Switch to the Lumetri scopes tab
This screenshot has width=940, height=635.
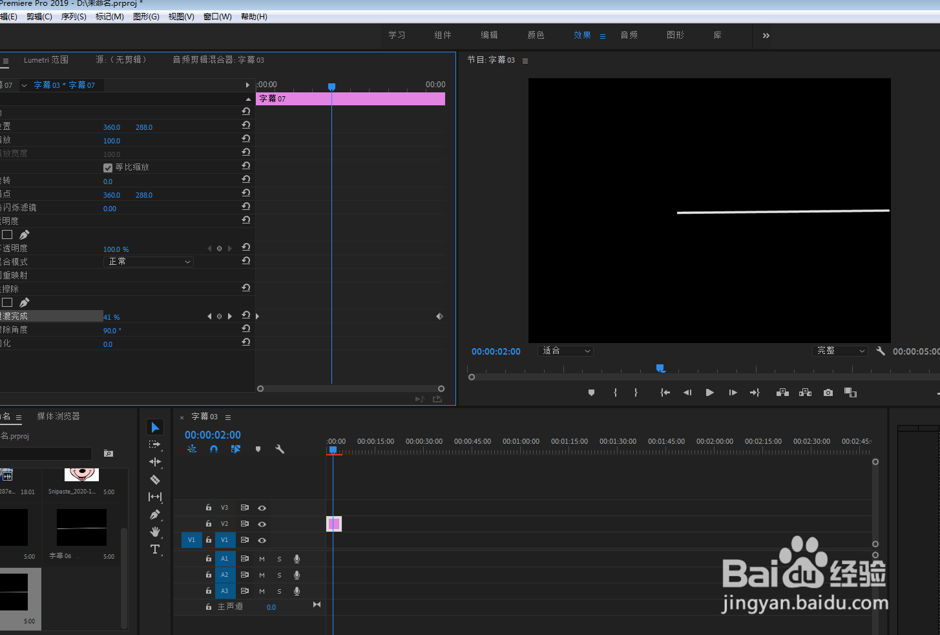point(46,60)
